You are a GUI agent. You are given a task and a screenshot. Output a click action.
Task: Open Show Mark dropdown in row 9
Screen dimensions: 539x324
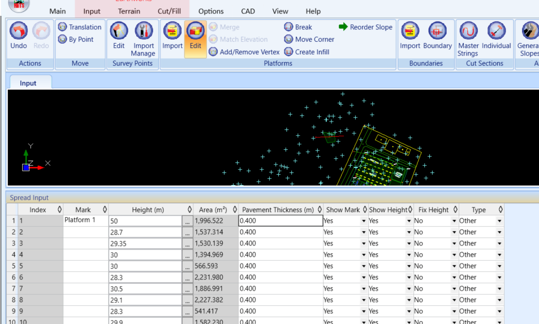(x=363, y=312)
